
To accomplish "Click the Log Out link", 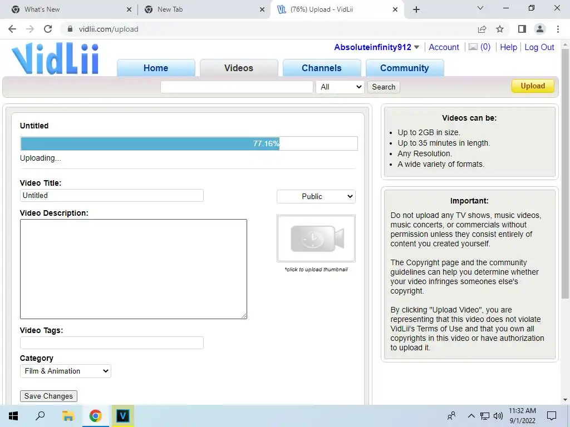I will 539,47.
